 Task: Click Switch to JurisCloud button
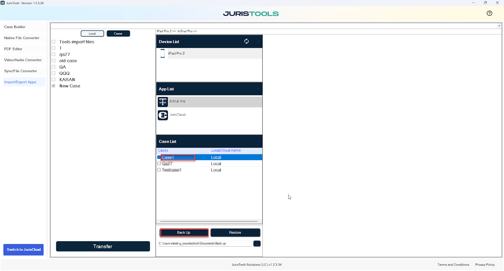[24, 250]
